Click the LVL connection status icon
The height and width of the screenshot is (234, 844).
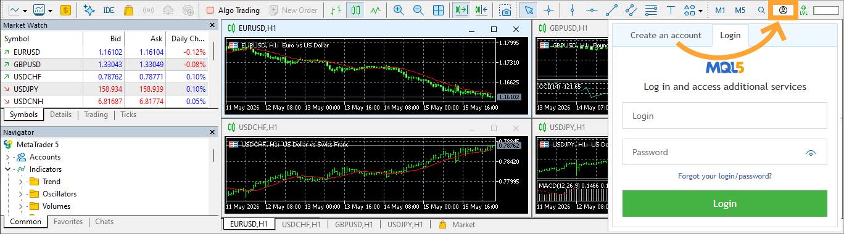tap(803, 10)
